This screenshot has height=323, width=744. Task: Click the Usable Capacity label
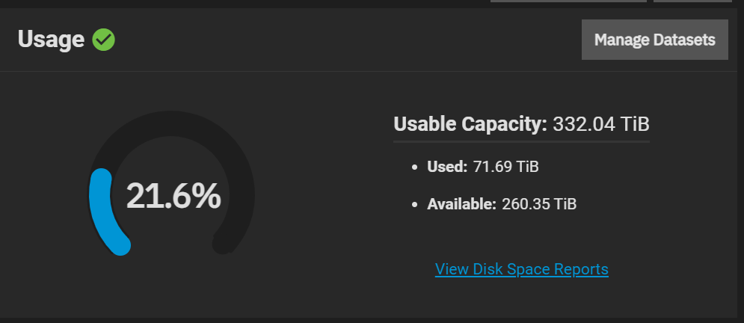[x=470, y=124]
